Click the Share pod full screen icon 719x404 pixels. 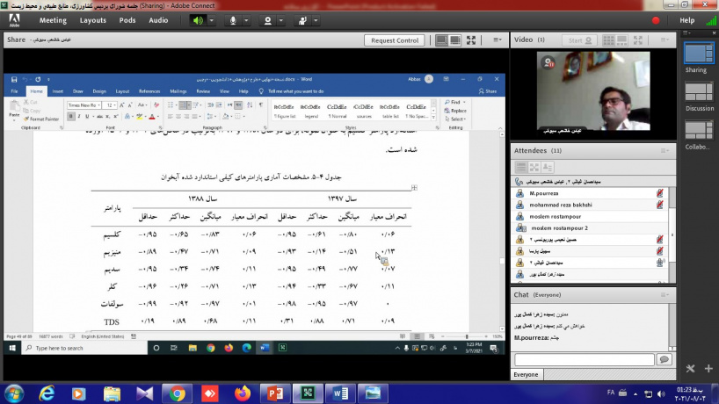472,40
